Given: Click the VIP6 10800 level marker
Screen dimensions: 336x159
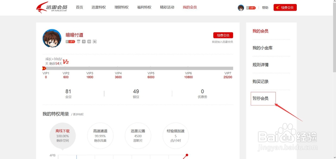Looking at the screenshot, I should point(188,75).
